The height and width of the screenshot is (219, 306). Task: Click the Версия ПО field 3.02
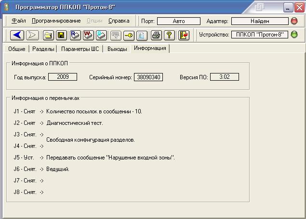click(x=225, y=77)
